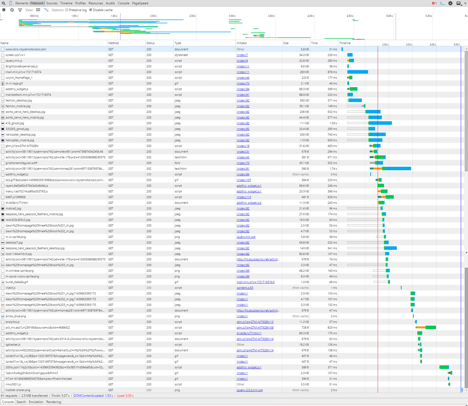
Task: Open the Resources tab
Action: pyautogui.click(x=96, y=3)
